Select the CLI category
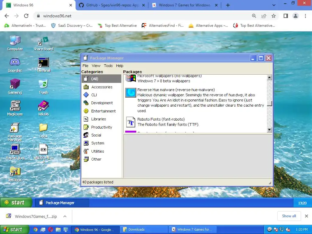The image size is (312, 234). click(x=101, y=95)
